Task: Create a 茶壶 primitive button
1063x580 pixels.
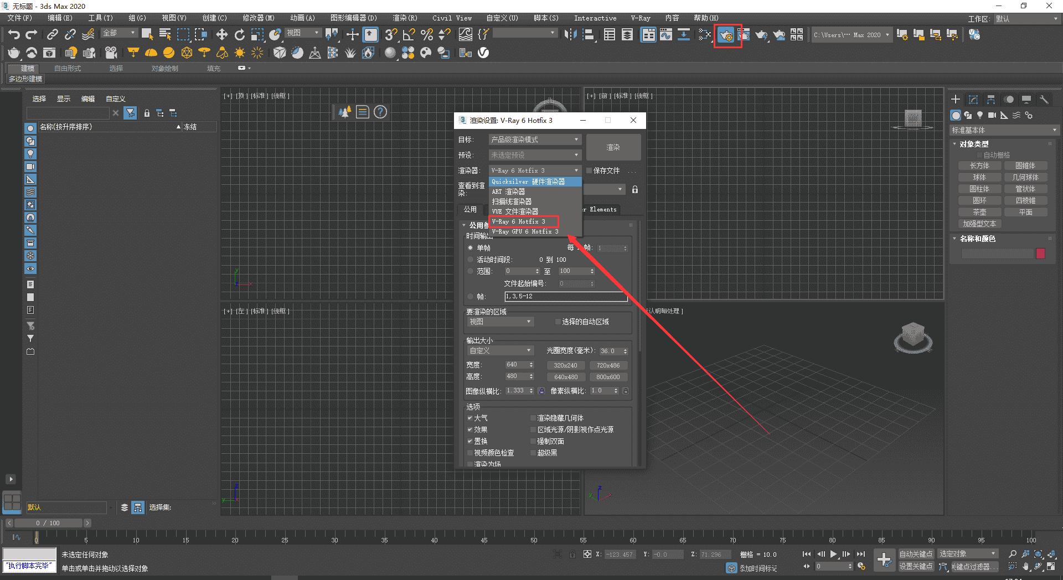Action: point(979,212)
